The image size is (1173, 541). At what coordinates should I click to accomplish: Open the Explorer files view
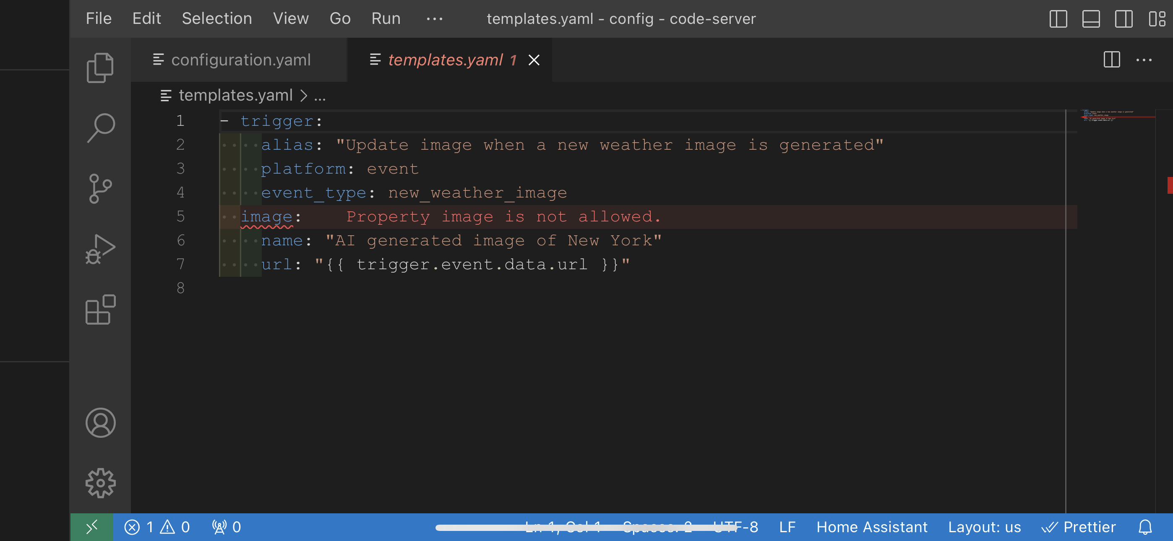pos(100,68)
